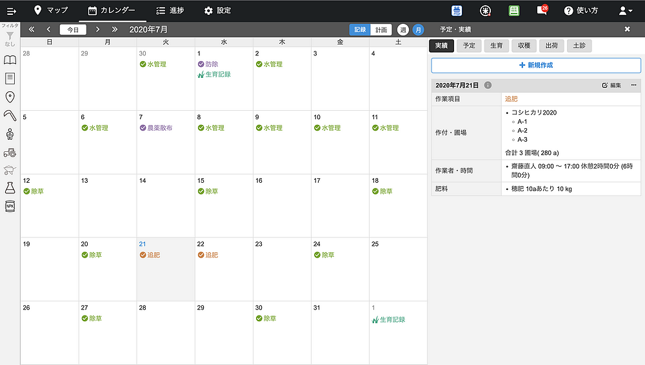This screenshot has height=365, width=645.
Task: Open the worker person icon in sidebar
Action: tap(10, 134)
